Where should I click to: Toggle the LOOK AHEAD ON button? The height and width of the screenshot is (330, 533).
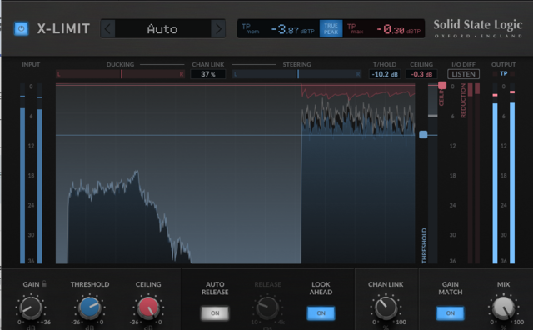coord(321,313)
